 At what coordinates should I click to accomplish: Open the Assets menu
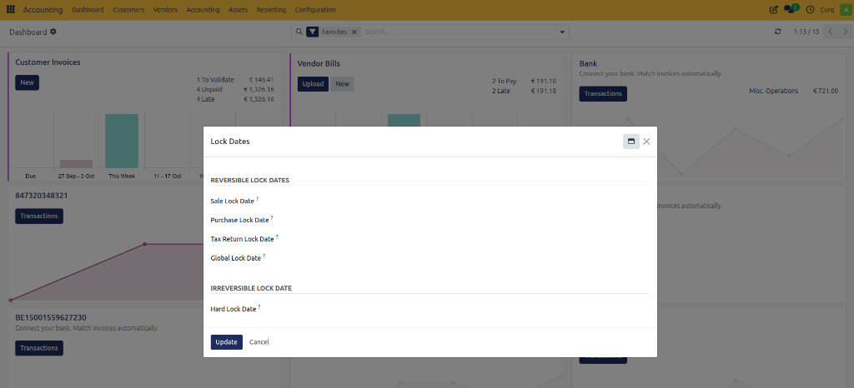coord(238,10)
